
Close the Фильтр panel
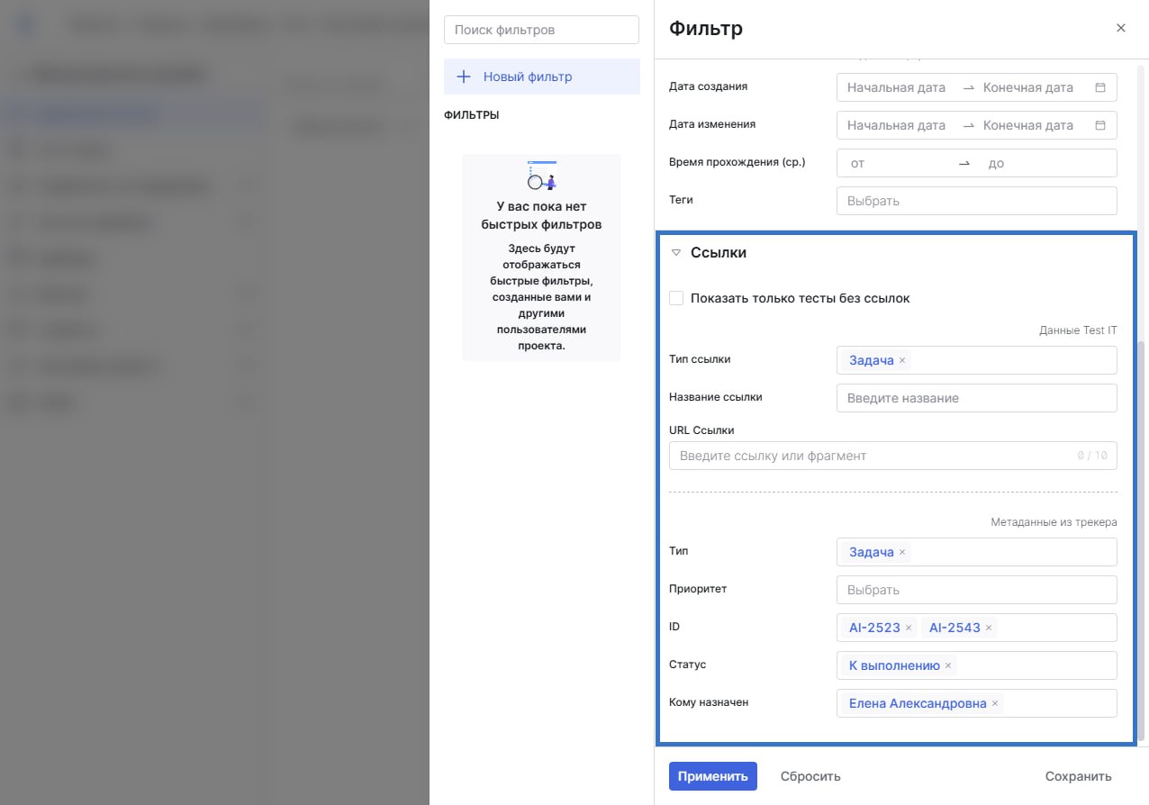[x=1121, y=29]
